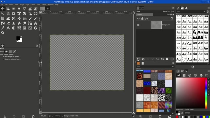Viewport: 210px width, 118px height.
Task: Click the foreground black color swatch in the toolbox
Action: pyautogui.click(x=18, y=38)
